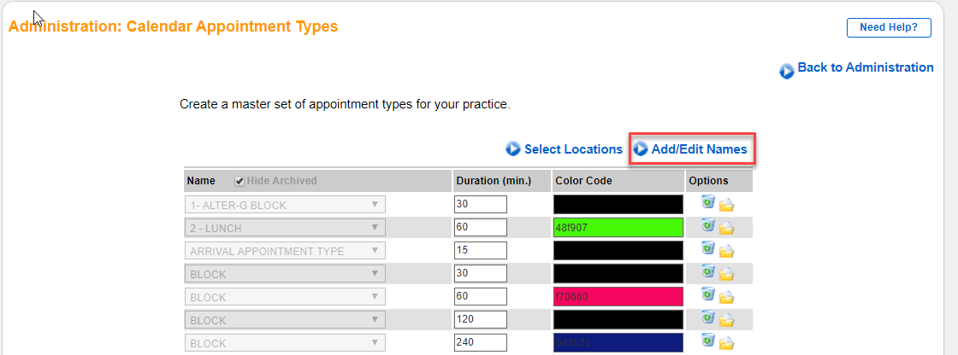Image resolution: width=958 pixels, height=355 pixels.
Task: Delete the 60-minute BLOCK appointment type
Action: [x=707, y=294]
